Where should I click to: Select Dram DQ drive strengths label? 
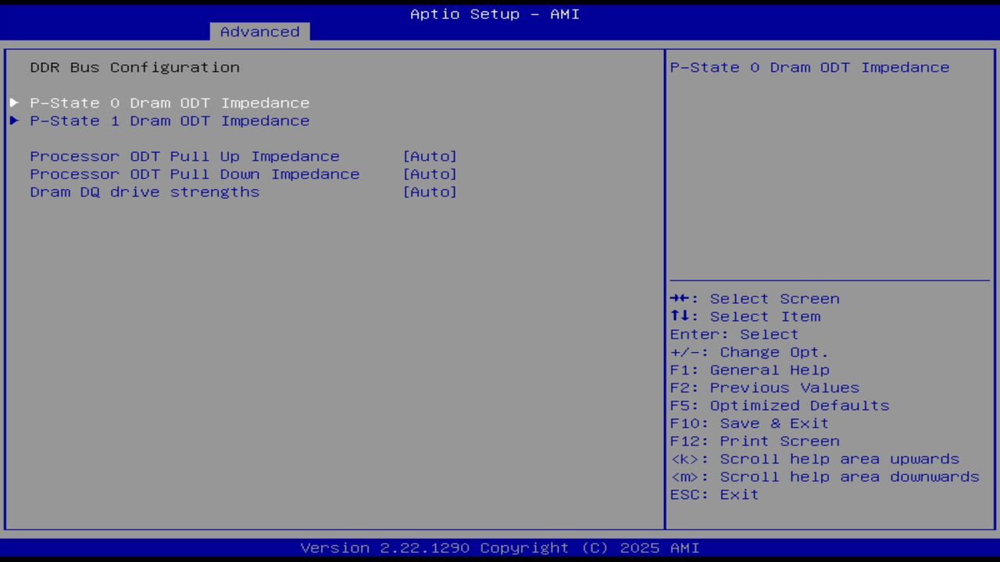[x=145, y=193]
